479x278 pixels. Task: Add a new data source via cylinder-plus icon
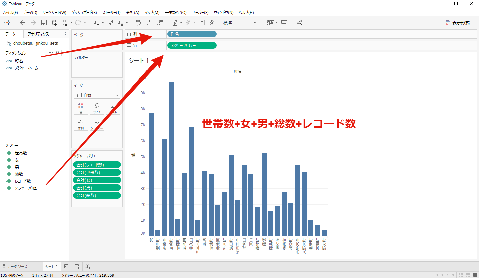tap(54, 23)
